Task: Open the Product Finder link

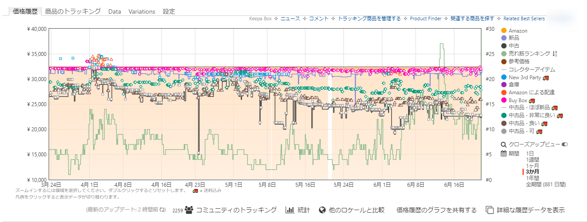Action: pos(425,18)
